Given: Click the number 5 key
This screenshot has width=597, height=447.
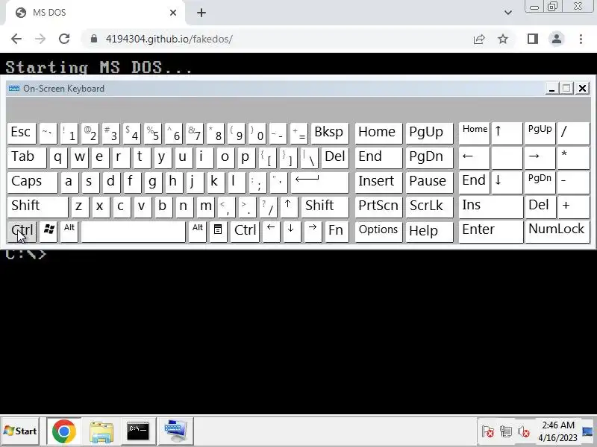Looking at the screenshot, I should click(152, 133).
